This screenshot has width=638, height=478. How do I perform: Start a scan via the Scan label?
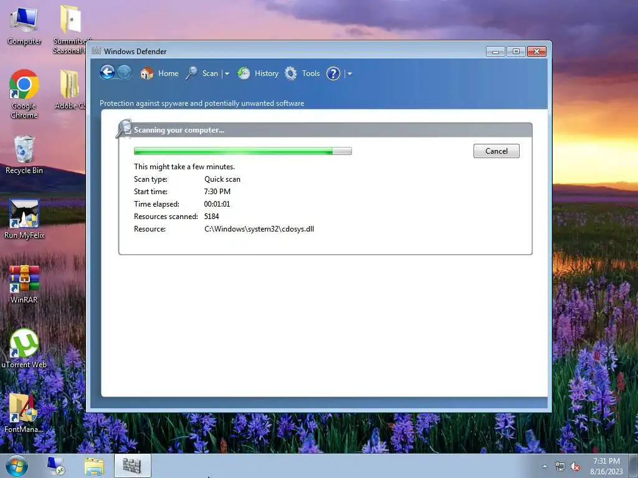210,73
